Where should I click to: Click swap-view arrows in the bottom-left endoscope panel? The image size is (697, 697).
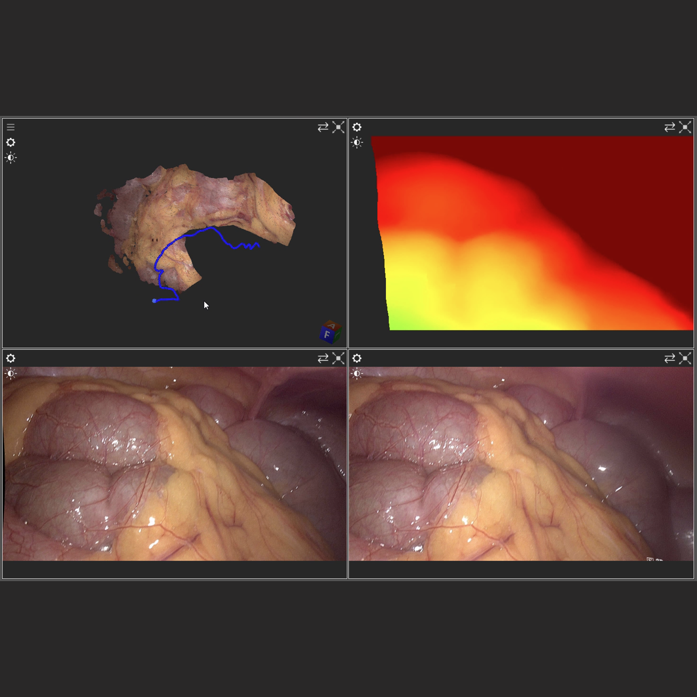tap(323, 358)
